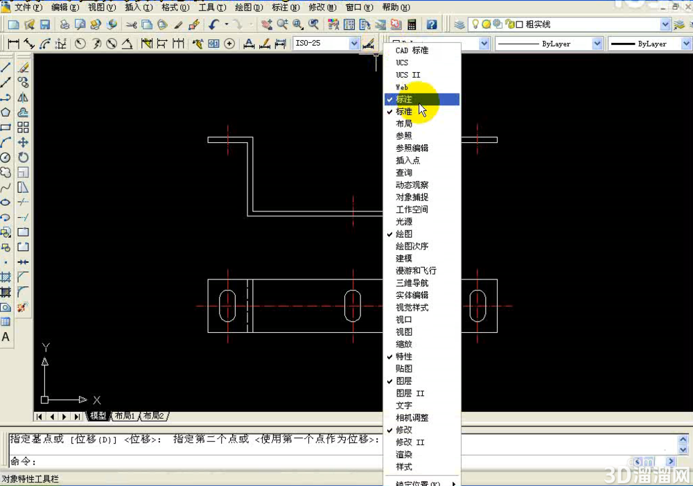The width and height of the screenshot is (693, 486).
Task: Switch to the 模型 tab
Action: click(x=98, y=416)
